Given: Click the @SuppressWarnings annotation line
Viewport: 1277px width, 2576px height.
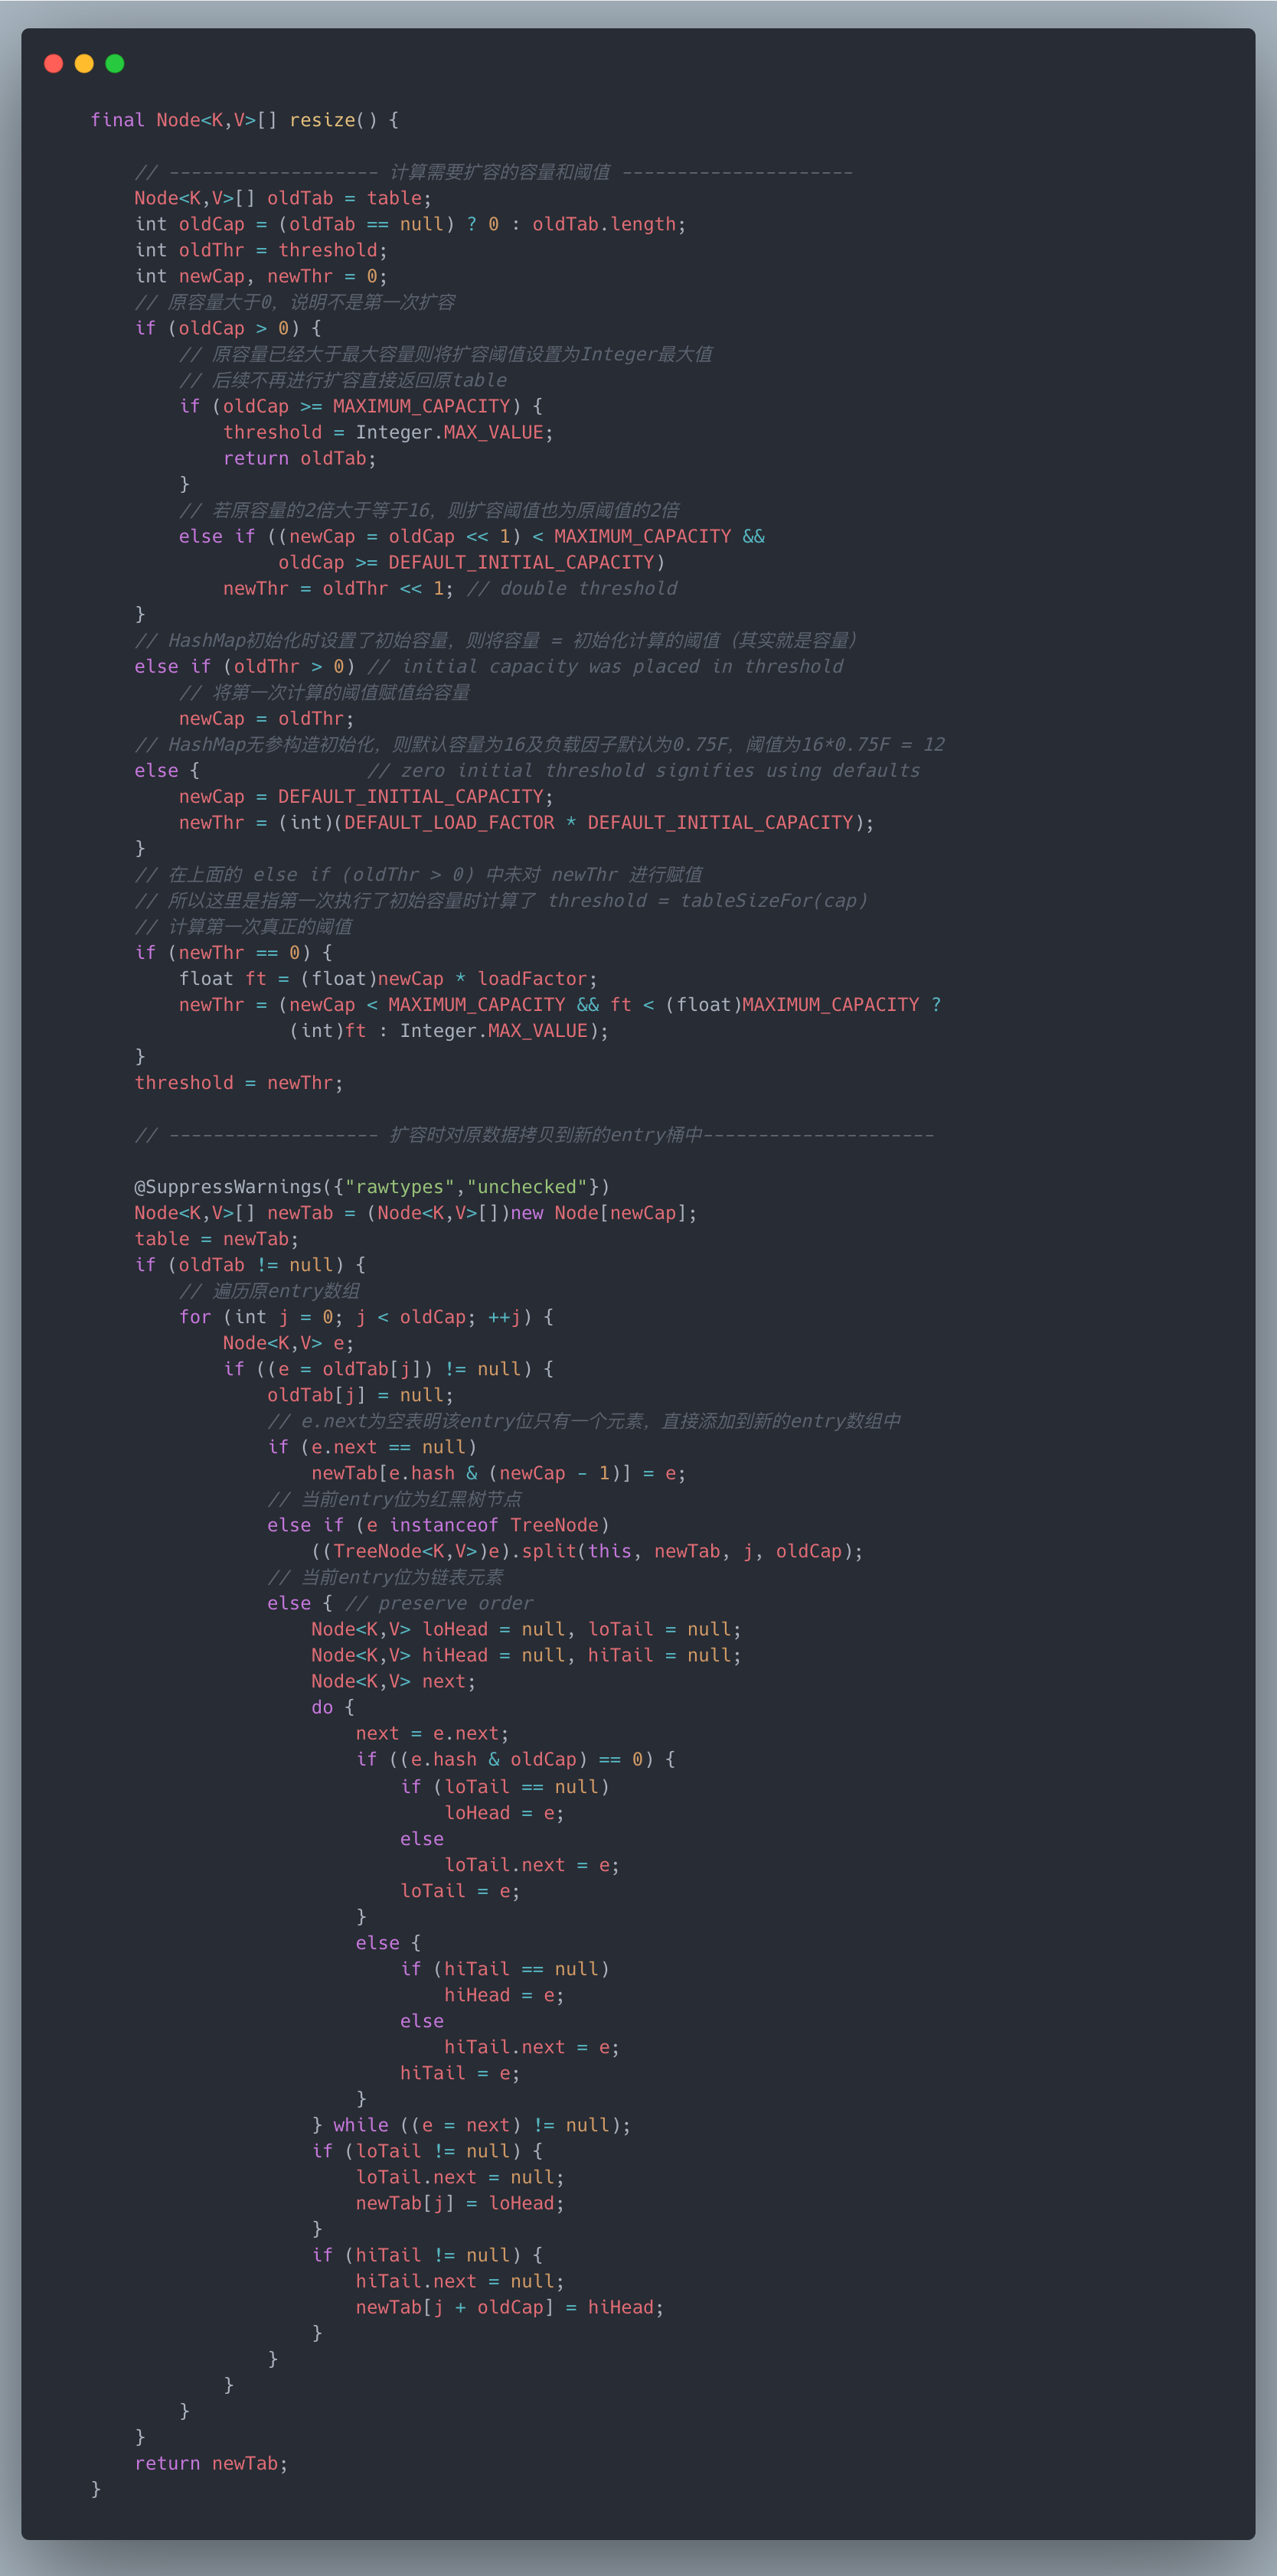Looking at the screenshot, I should point(372,1186).
